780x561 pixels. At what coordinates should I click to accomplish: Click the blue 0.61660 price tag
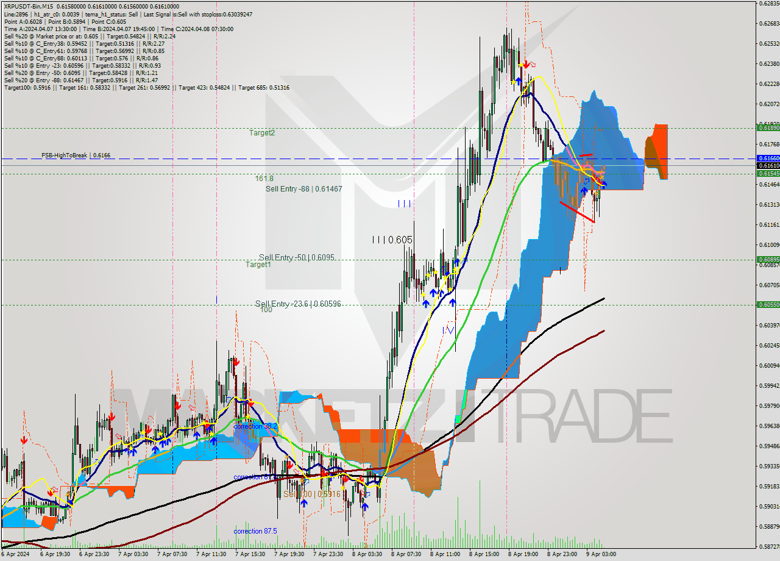(x=768, y=158)
